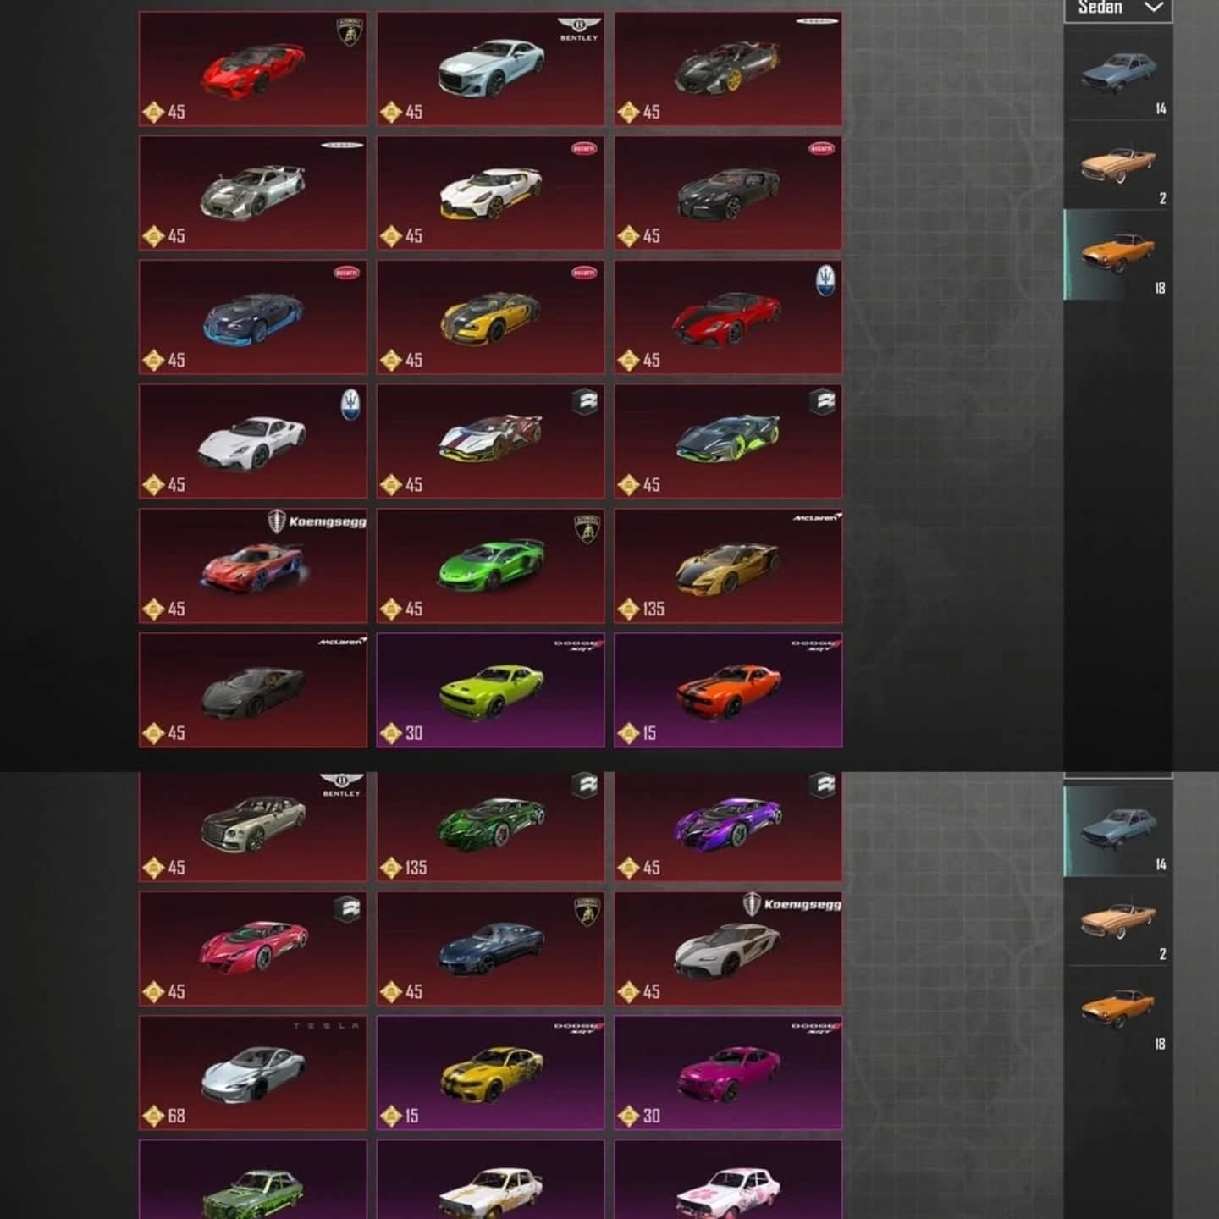Select the highlighted orange sedan with count 18
This screenshot has width=1219, height=1219.
[1118, 255]
